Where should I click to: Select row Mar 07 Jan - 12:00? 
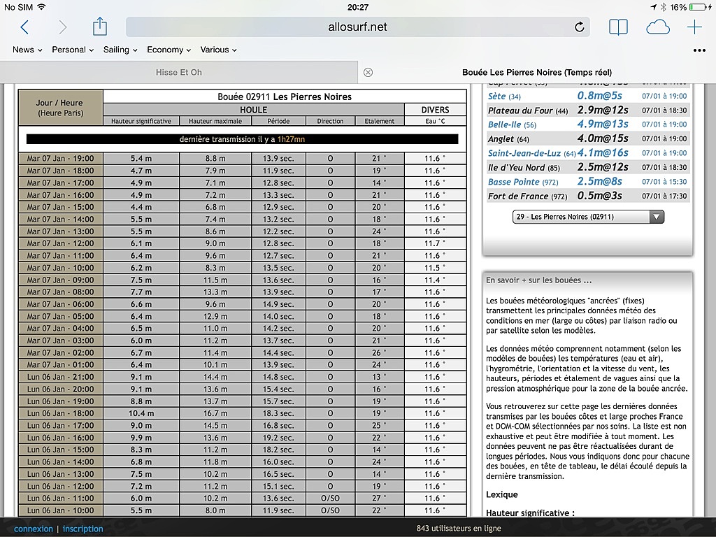click(x=242, y=243)
